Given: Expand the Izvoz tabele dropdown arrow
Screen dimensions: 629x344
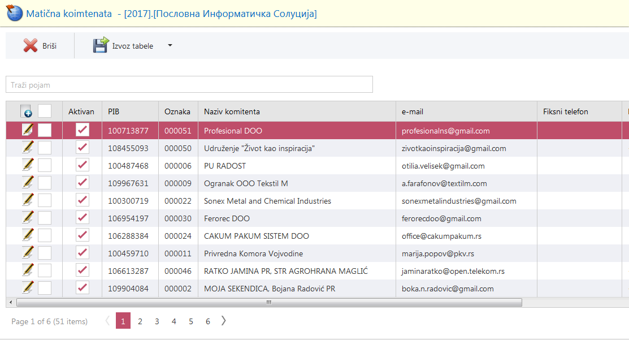Looking at the screenshot, I should tap(170, 46).
